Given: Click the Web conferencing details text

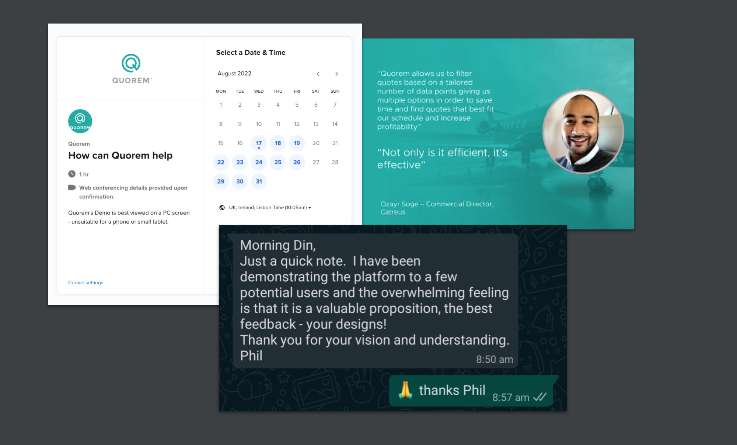Looking at the screenshot, I should 133,192.
